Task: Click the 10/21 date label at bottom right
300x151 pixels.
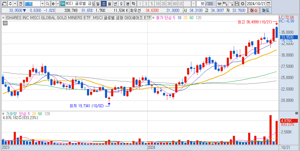Action: 285,148
